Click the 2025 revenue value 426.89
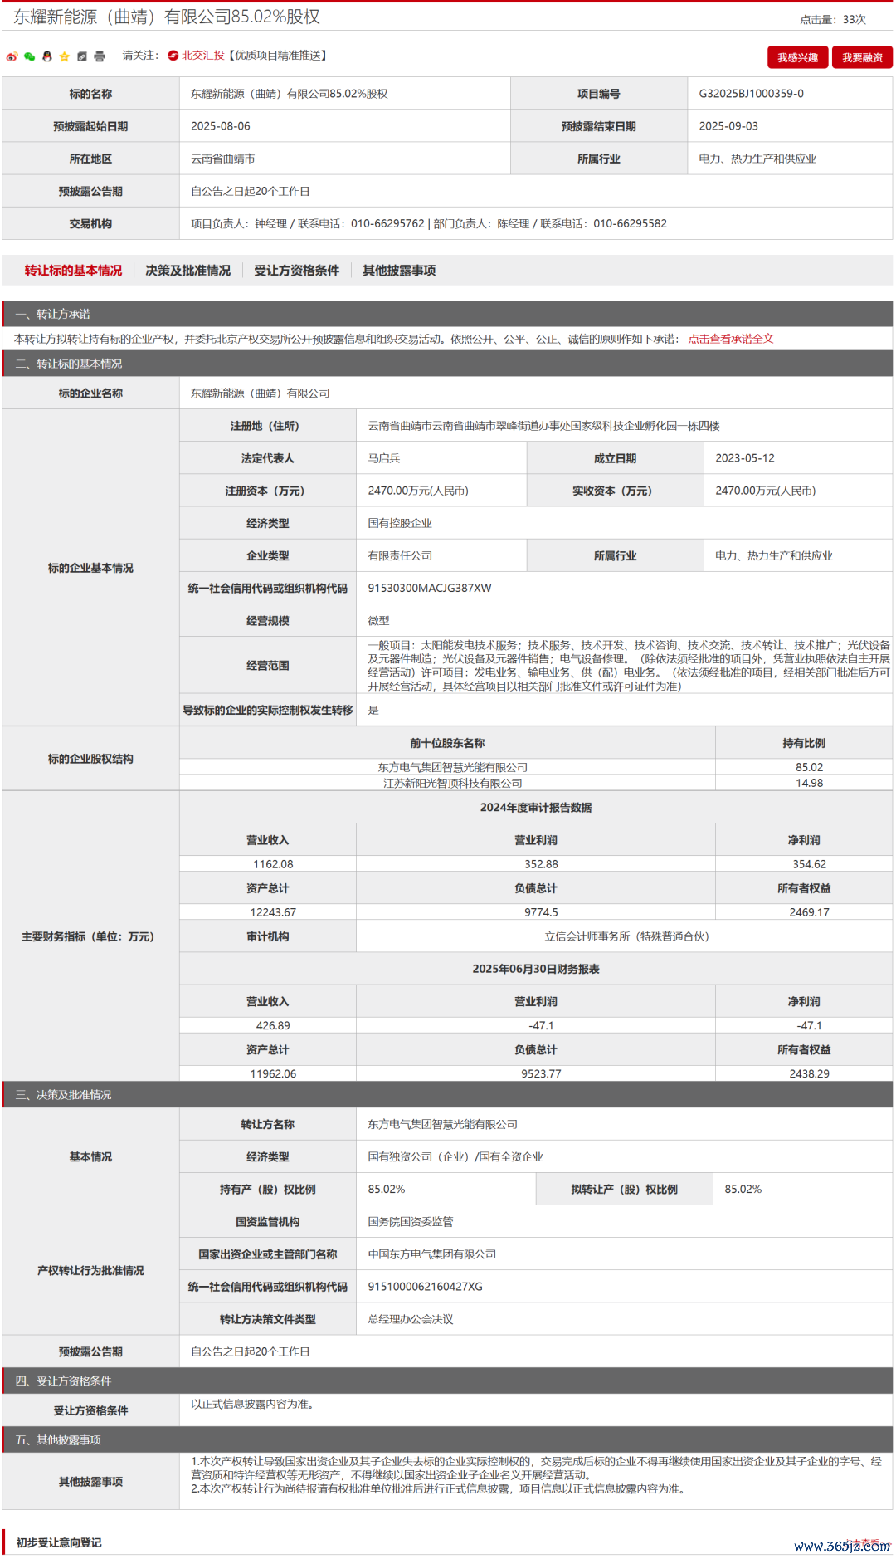The height and width of the screenshot is (1559, 896). (273, 1026)
